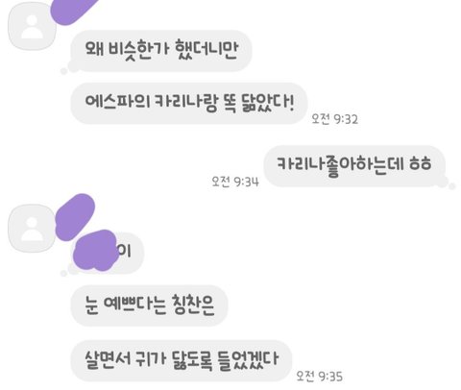Select the message '살면서 귀가 닳도록 들었겠다'
Screen dimensions: 461x390
(182, 360)
